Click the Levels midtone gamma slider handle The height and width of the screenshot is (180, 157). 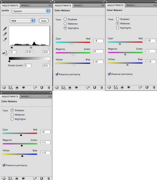pos(31,47)
